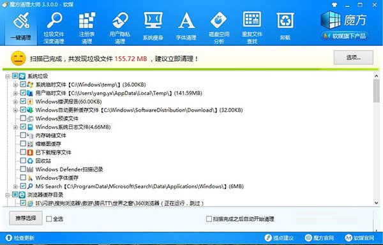Click the 已下载程序文件 download icon
Screen dimensions: 383x245
pyautogui.click(x=30, y=152)
